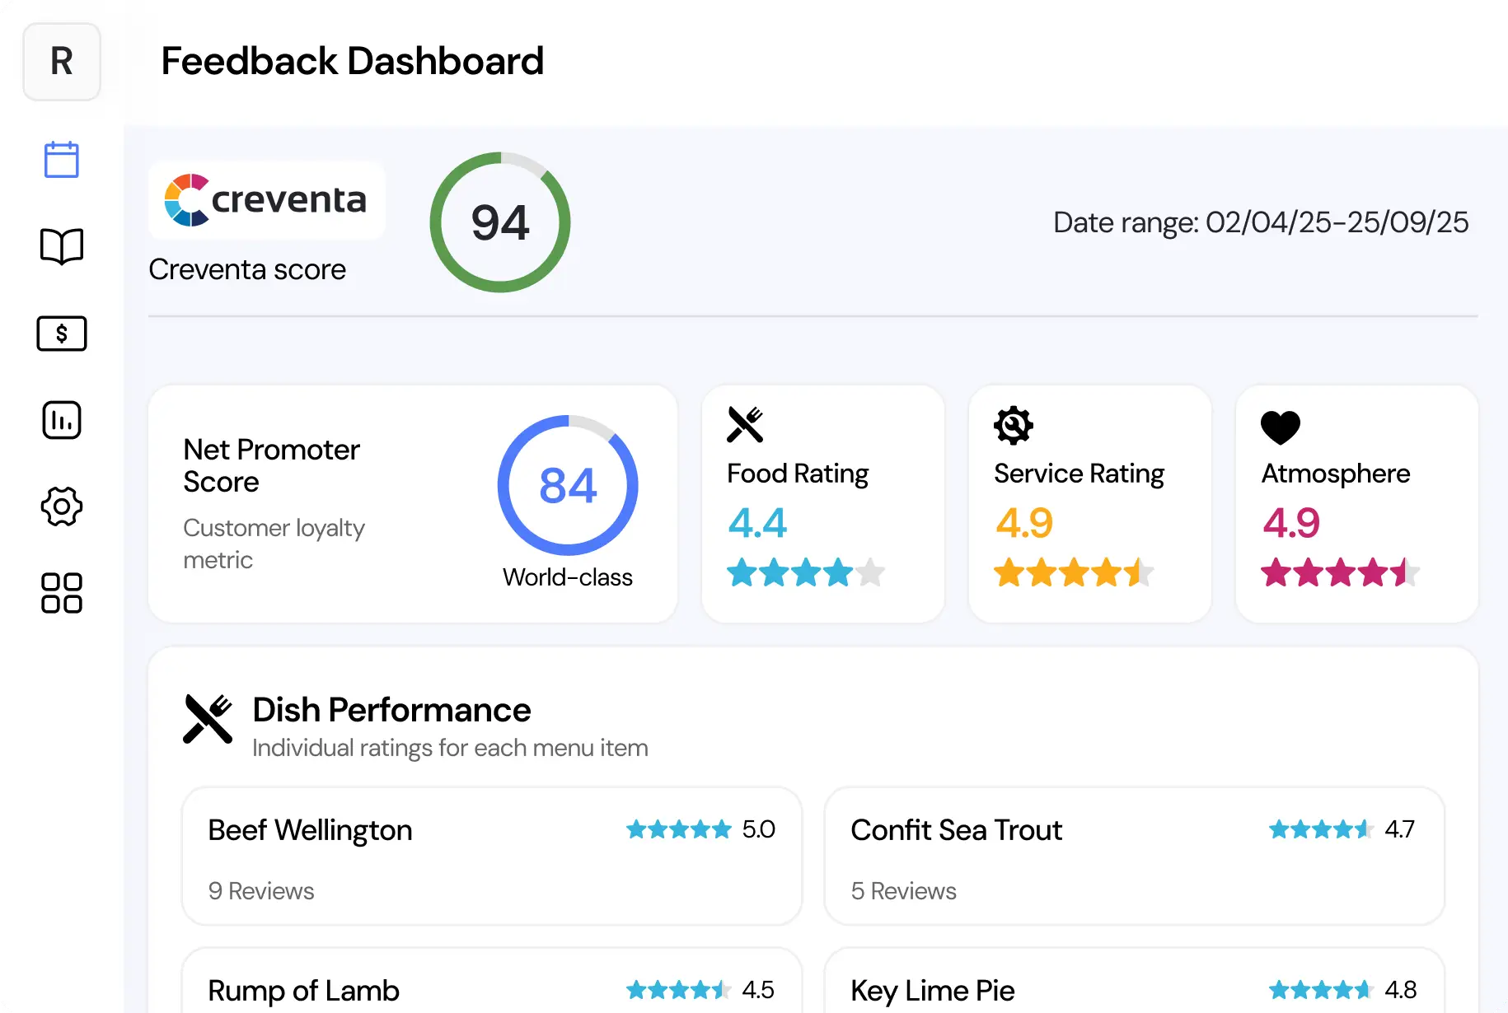Screen dimensions: 1508x1013
Task: Select the four-squares apps grid icon
Action: [62, 593]
